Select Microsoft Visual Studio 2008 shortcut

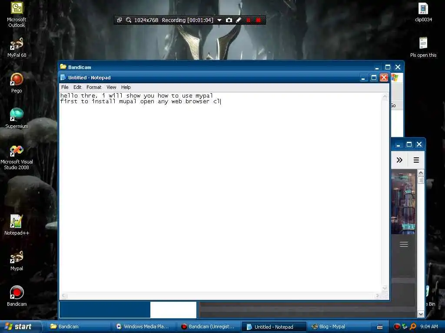[x=17, y=157]
